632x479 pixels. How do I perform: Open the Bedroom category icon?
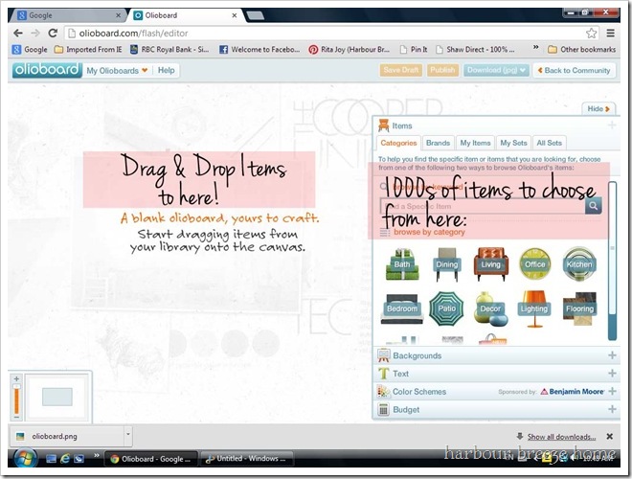click(x=402, y=308)
